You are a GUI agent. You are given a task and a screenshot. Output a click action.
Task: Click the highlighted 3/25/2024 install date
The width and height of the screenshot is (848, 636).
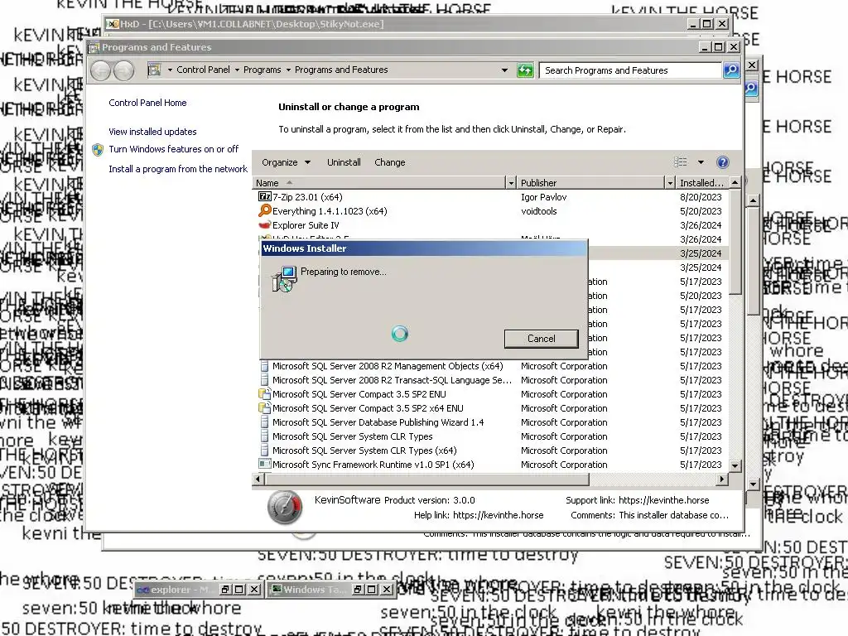(x=701, y=253)
